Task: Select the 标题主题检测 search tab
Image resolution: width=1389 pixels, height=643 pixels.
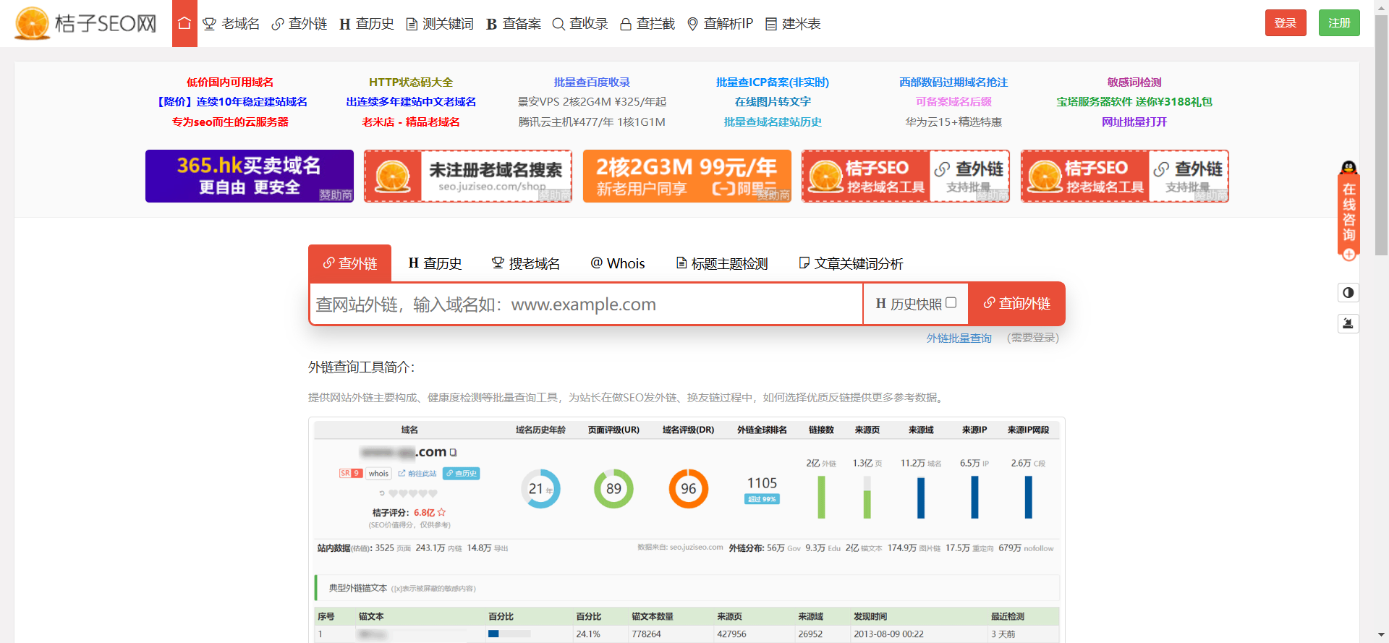Action: [722, 263]
